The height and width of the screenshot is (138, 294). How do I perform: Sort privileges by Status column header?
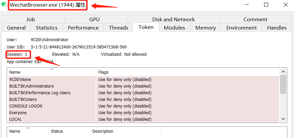click(x=69, y=131)
